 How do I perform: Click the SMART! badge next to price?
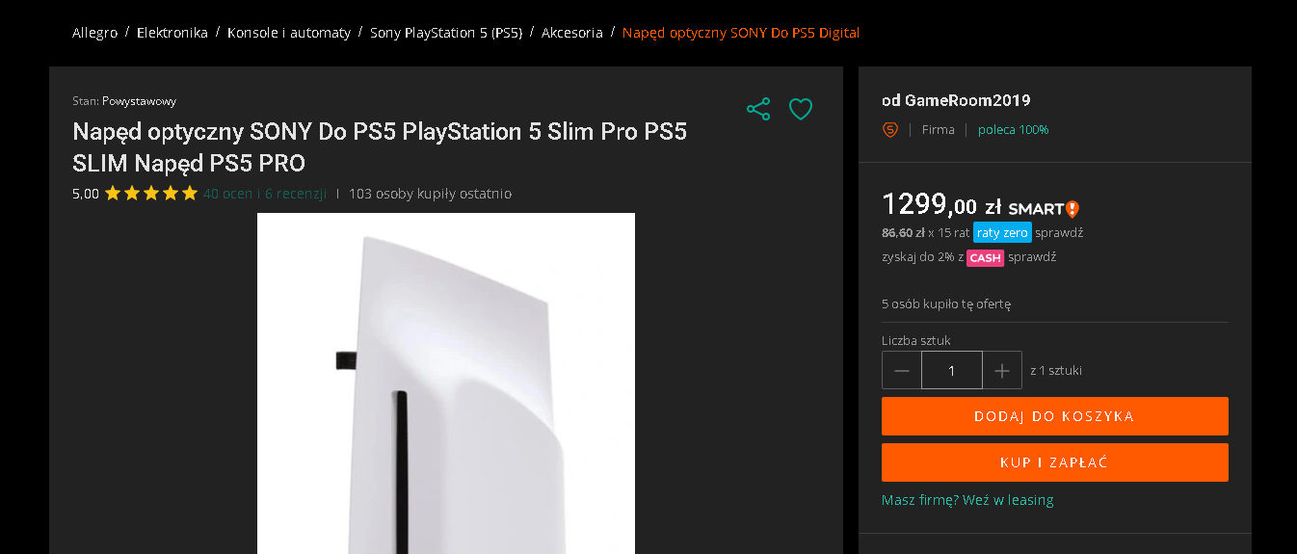[1044, 208]
